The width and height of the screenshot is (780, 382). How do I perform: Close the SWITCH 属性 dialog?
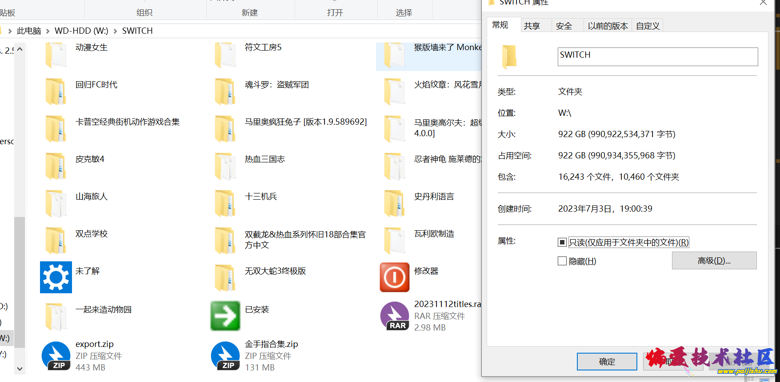pos(763,3)
